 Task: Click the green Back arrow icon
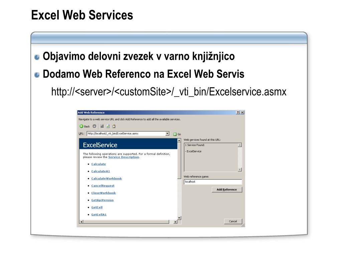click(x=81, y=126)
